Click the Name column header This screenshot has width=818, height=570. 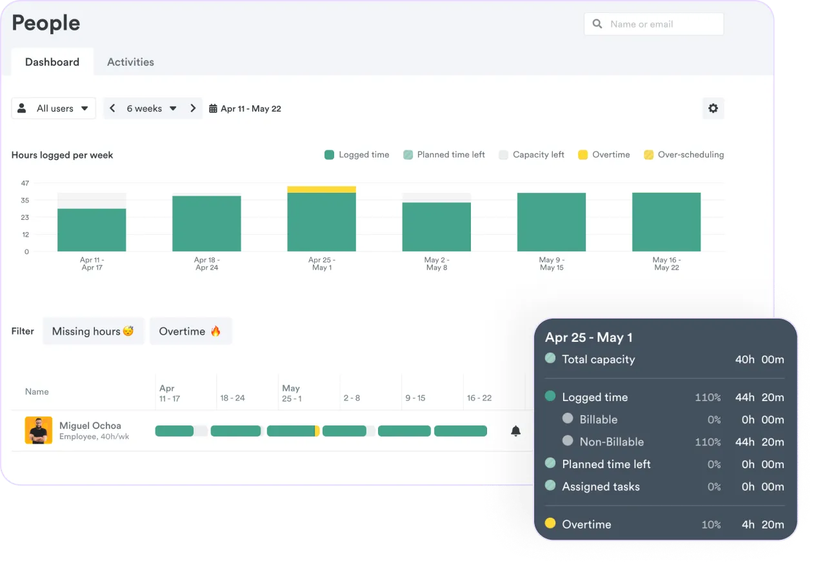(x=37, y=391)
